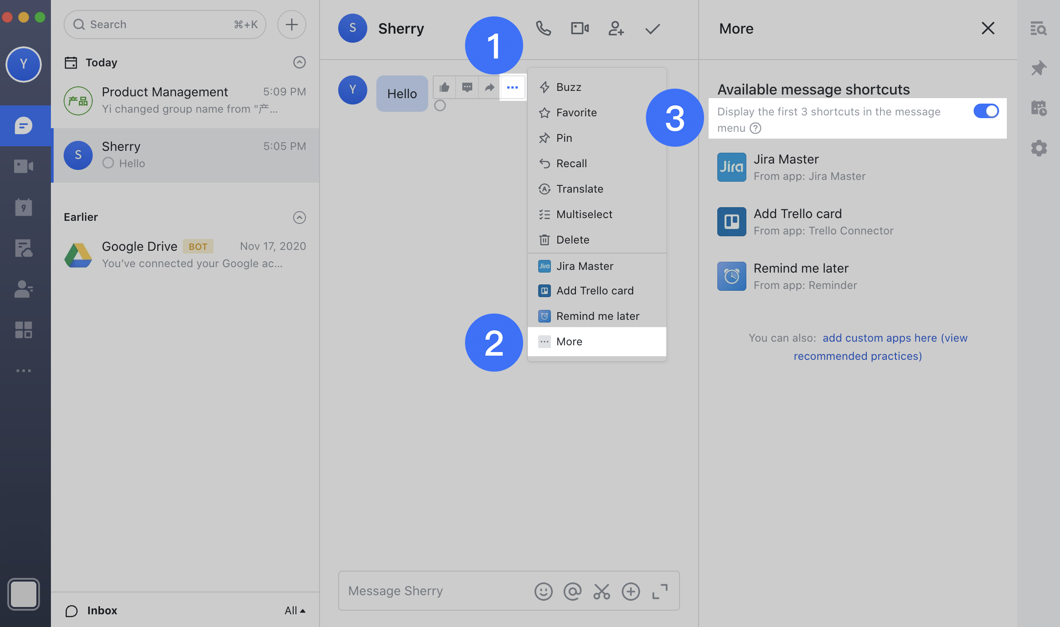Start a video call with Sherry
This screenshot has width=1060, height=627.
[x=580, y=29]
